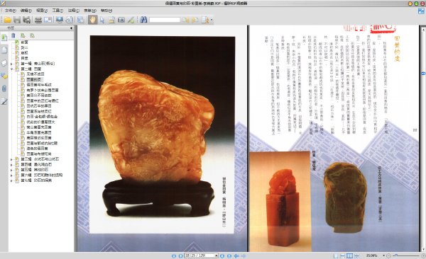Select the 版权 bookmark
Image resolution: width=426 pixels, height=259 pixels.
click(x=24, y=53)
